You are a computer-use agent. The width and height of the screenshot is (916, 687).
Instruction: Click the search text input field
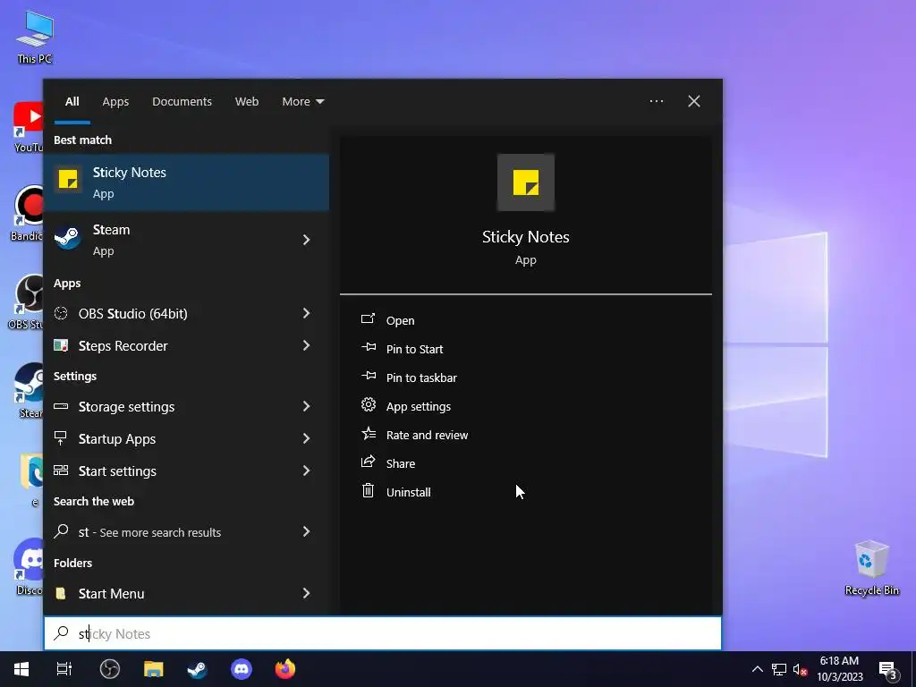[x=383, y=633]
